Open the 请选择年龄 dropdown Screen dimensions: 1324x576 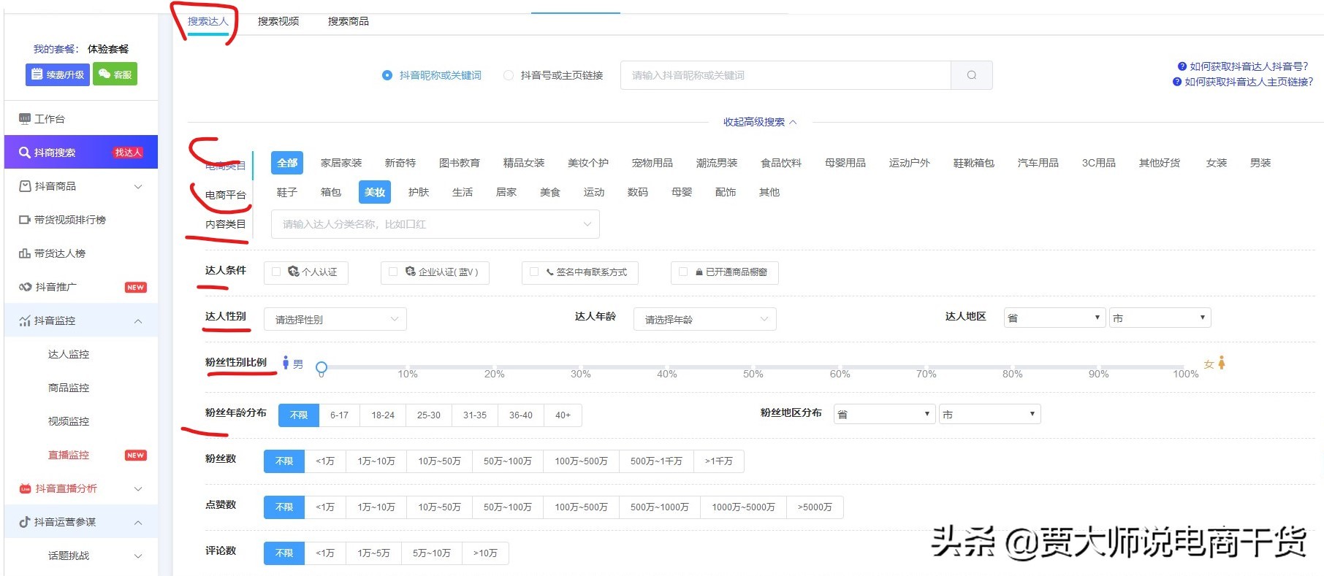click(x=705, y=319)
